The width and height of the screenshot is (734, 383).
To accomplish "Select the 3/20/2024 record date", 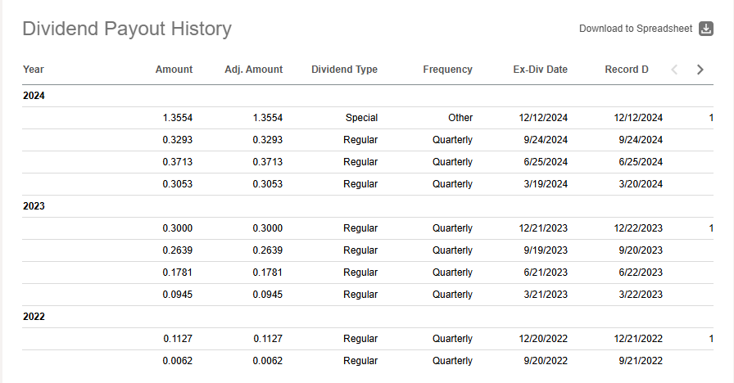I will [641, 184].
